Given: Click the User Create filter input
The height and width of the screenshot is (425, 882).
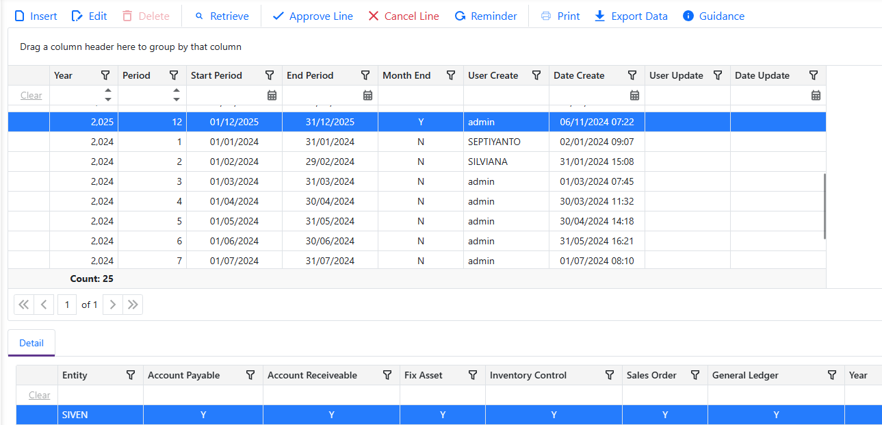Looking at the screenshot, I should 506,95.
